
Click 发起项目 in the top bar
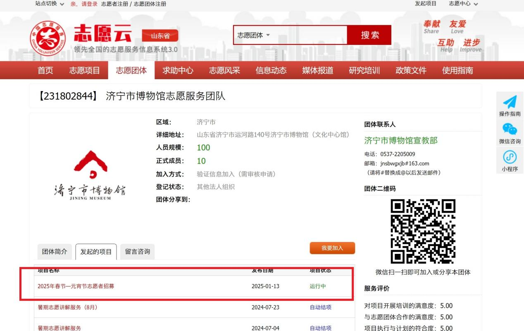click(426, 4)
